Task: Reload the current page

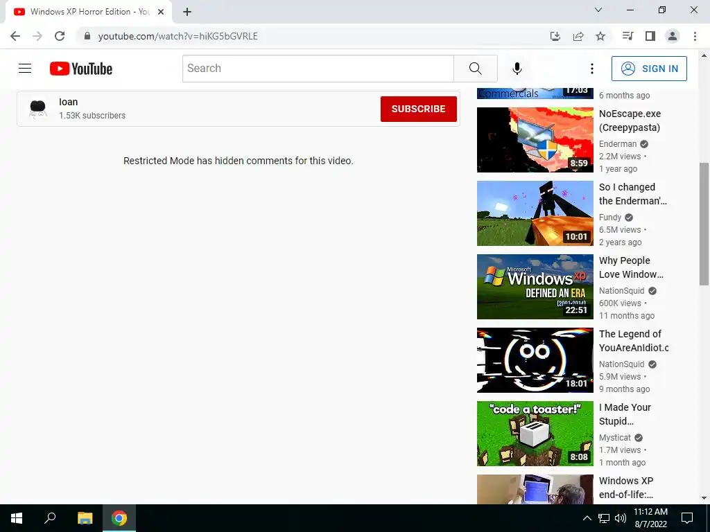Action: pos(60,36)
